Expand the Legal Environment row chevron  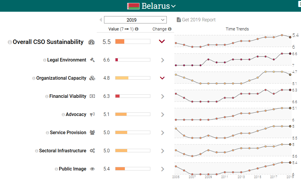(x=163, y=60)
